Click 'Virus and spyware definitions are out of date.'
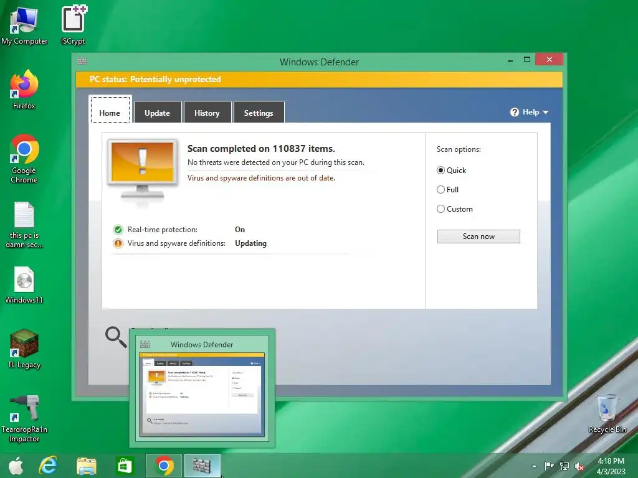This screenshot has width=638, height=478. pos(261,178)
